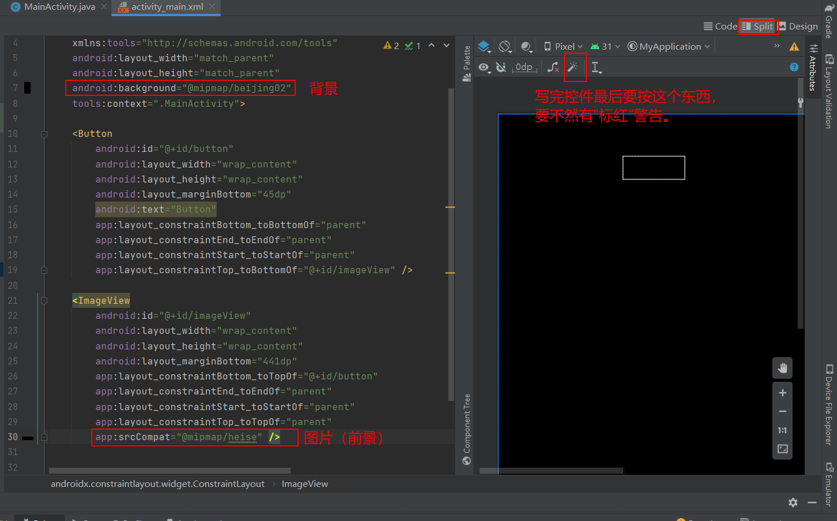
Task: Run the Infer Constraints magic wand
Action: tap(575, 67)
